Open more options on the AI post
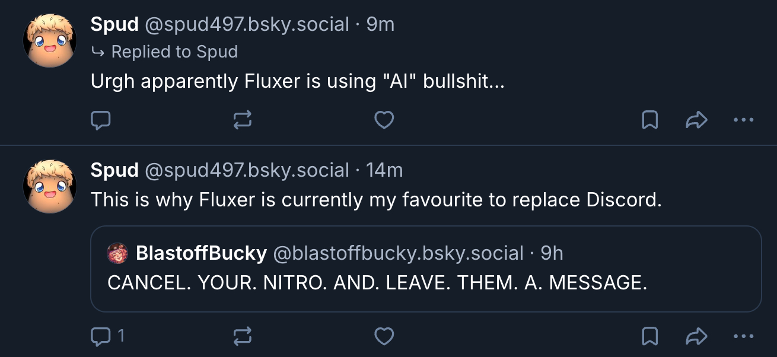 click(x=743, y=120)
